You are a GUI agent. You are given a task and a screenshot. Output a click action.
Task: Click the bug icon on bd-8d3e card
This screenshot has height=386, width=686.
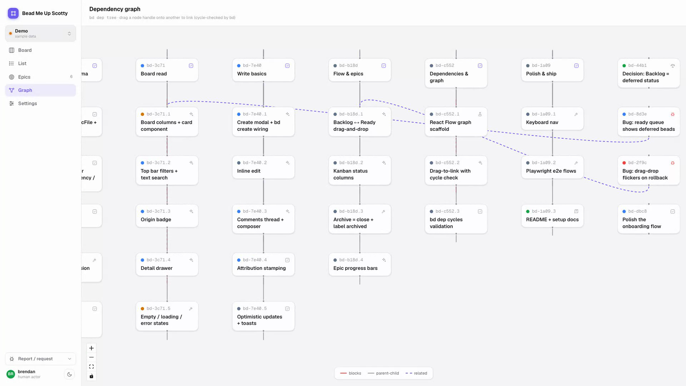(x=673, y=114)
